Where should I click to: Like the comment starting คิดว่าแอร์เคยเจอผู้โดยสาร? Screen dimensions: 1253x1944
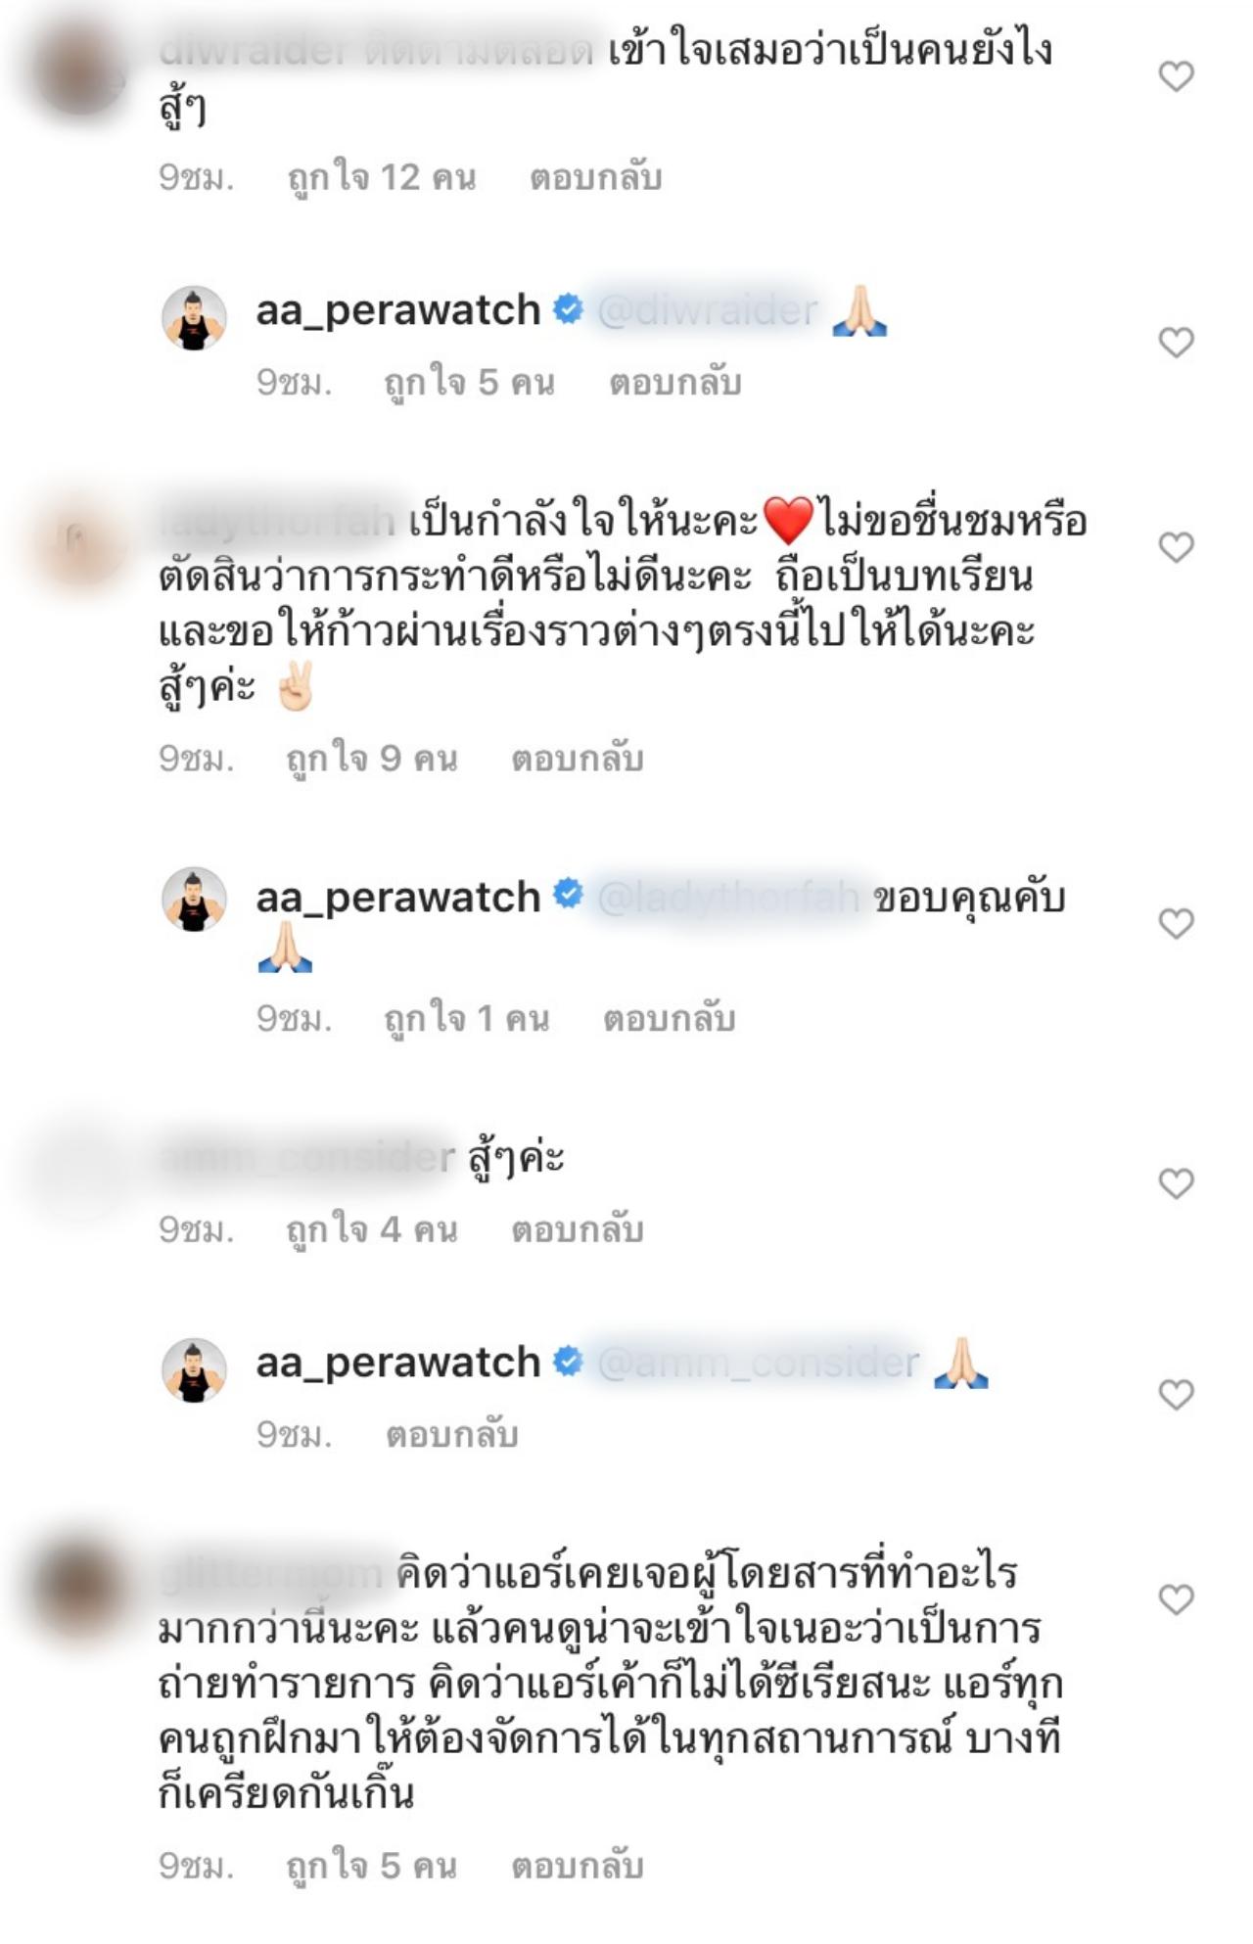1176,1598
